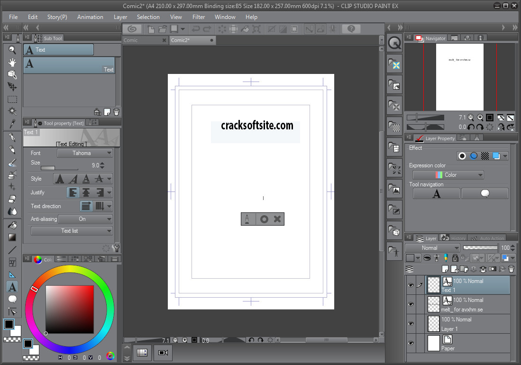This screenshot has height=365, width=521.
Task: Click new raster layer icon
Action: (x=445, y=269)
